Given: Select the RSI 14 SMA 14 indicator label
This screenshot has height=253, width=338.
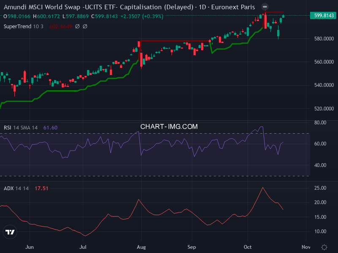Looking at the screenshot, I should tap(21, 128).
